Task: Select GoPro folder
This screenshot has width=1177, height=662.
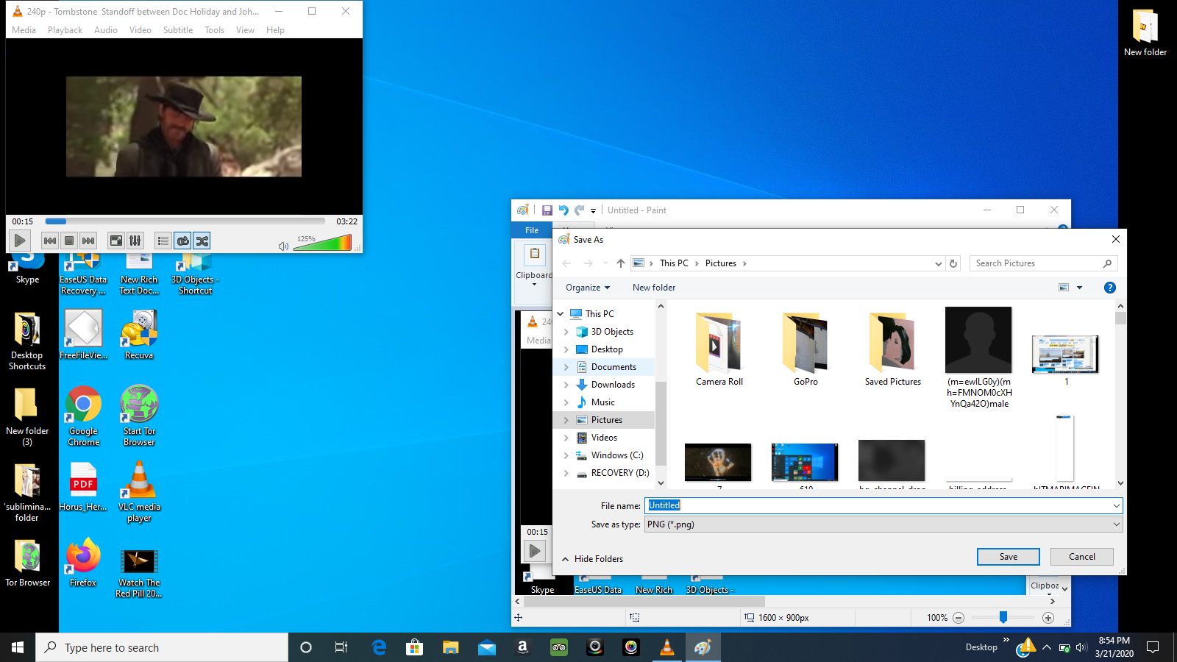Action: pyautogui.click(x=806, y=349)
